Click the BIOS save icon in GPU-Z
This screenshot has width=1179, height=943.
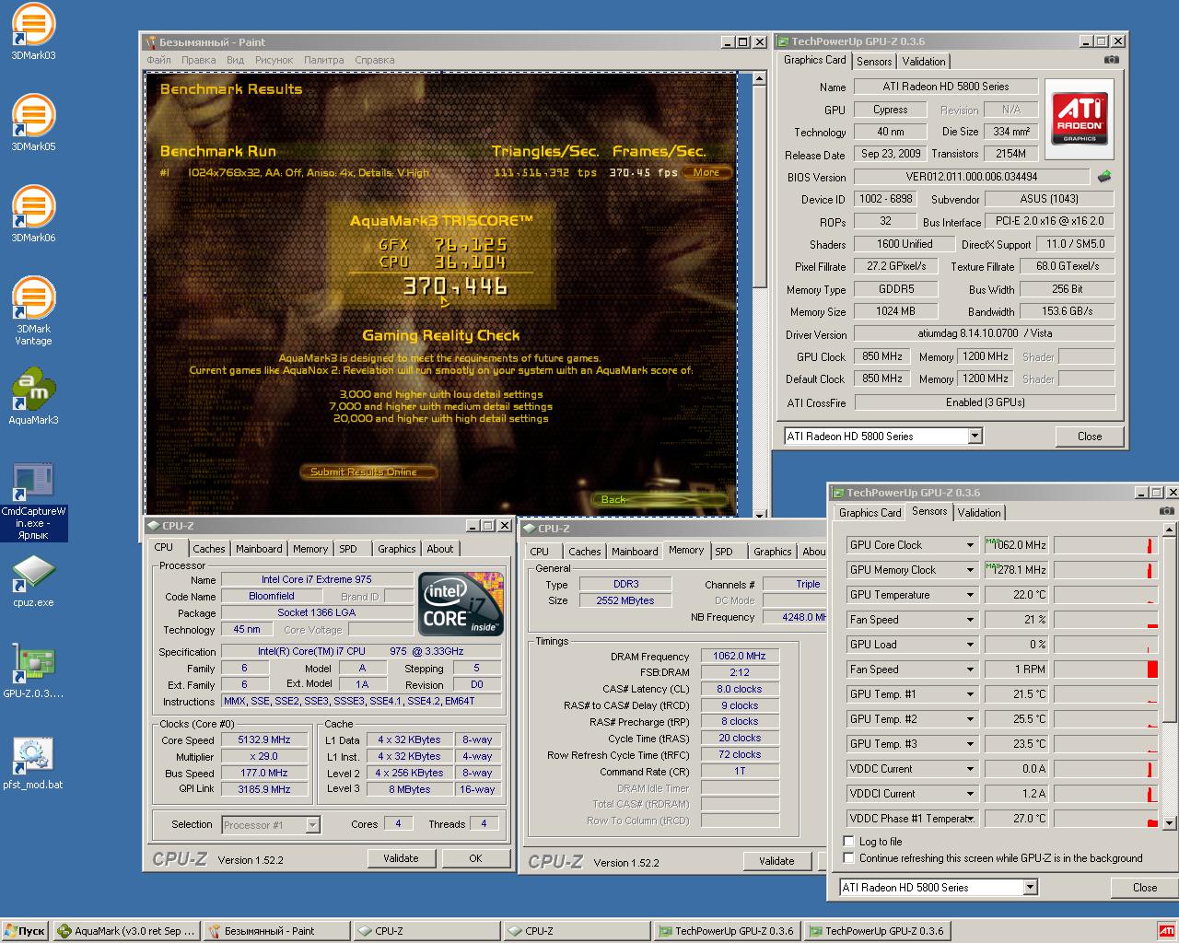pos(1104,176)
